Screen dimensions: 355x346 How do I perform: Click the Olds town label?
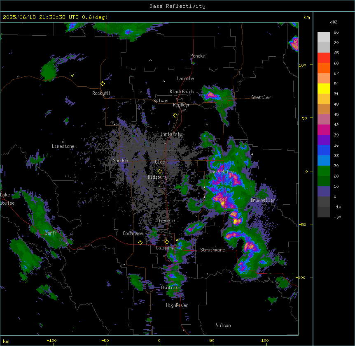coord(160,162)
